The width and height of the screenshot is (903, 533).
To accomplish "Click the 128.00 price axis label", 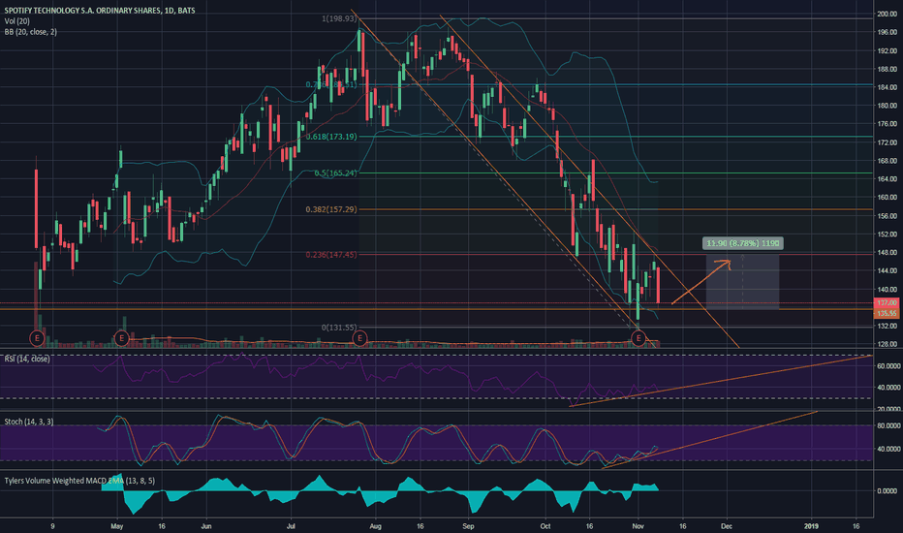I will pyautogui.click(x=887, y=344).
